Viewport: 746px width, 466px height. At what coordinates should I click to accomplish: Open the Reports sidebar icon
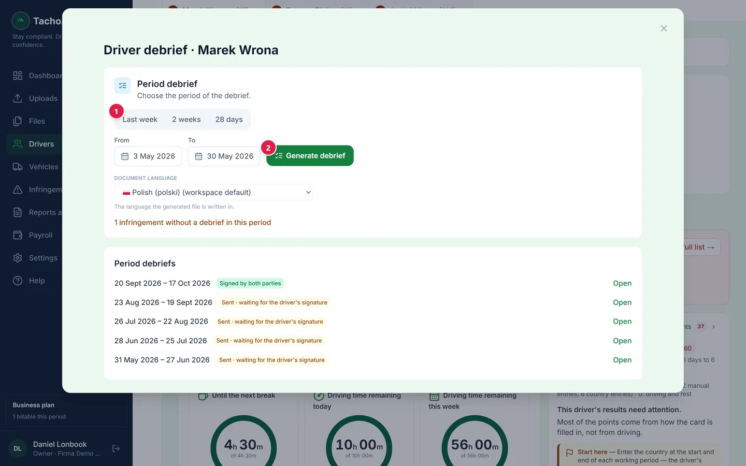(x=18, y=212)
